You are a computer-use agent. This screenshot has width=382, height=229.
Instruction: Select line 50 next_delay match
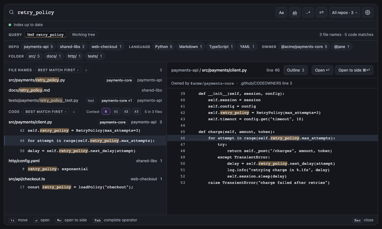pyautogui.click(x=85, y=151)
